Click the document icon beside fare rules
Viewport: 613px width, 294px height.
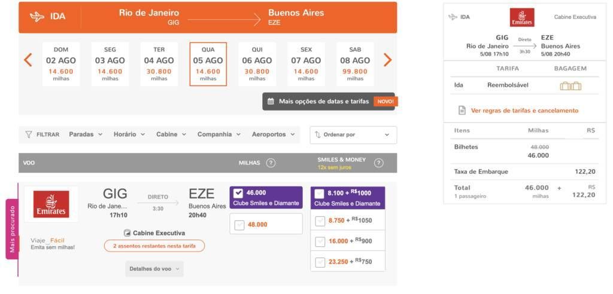point(462,111)
